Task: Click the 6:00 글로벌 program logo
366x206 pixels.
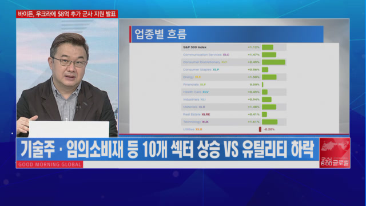Action: point(335,161)
